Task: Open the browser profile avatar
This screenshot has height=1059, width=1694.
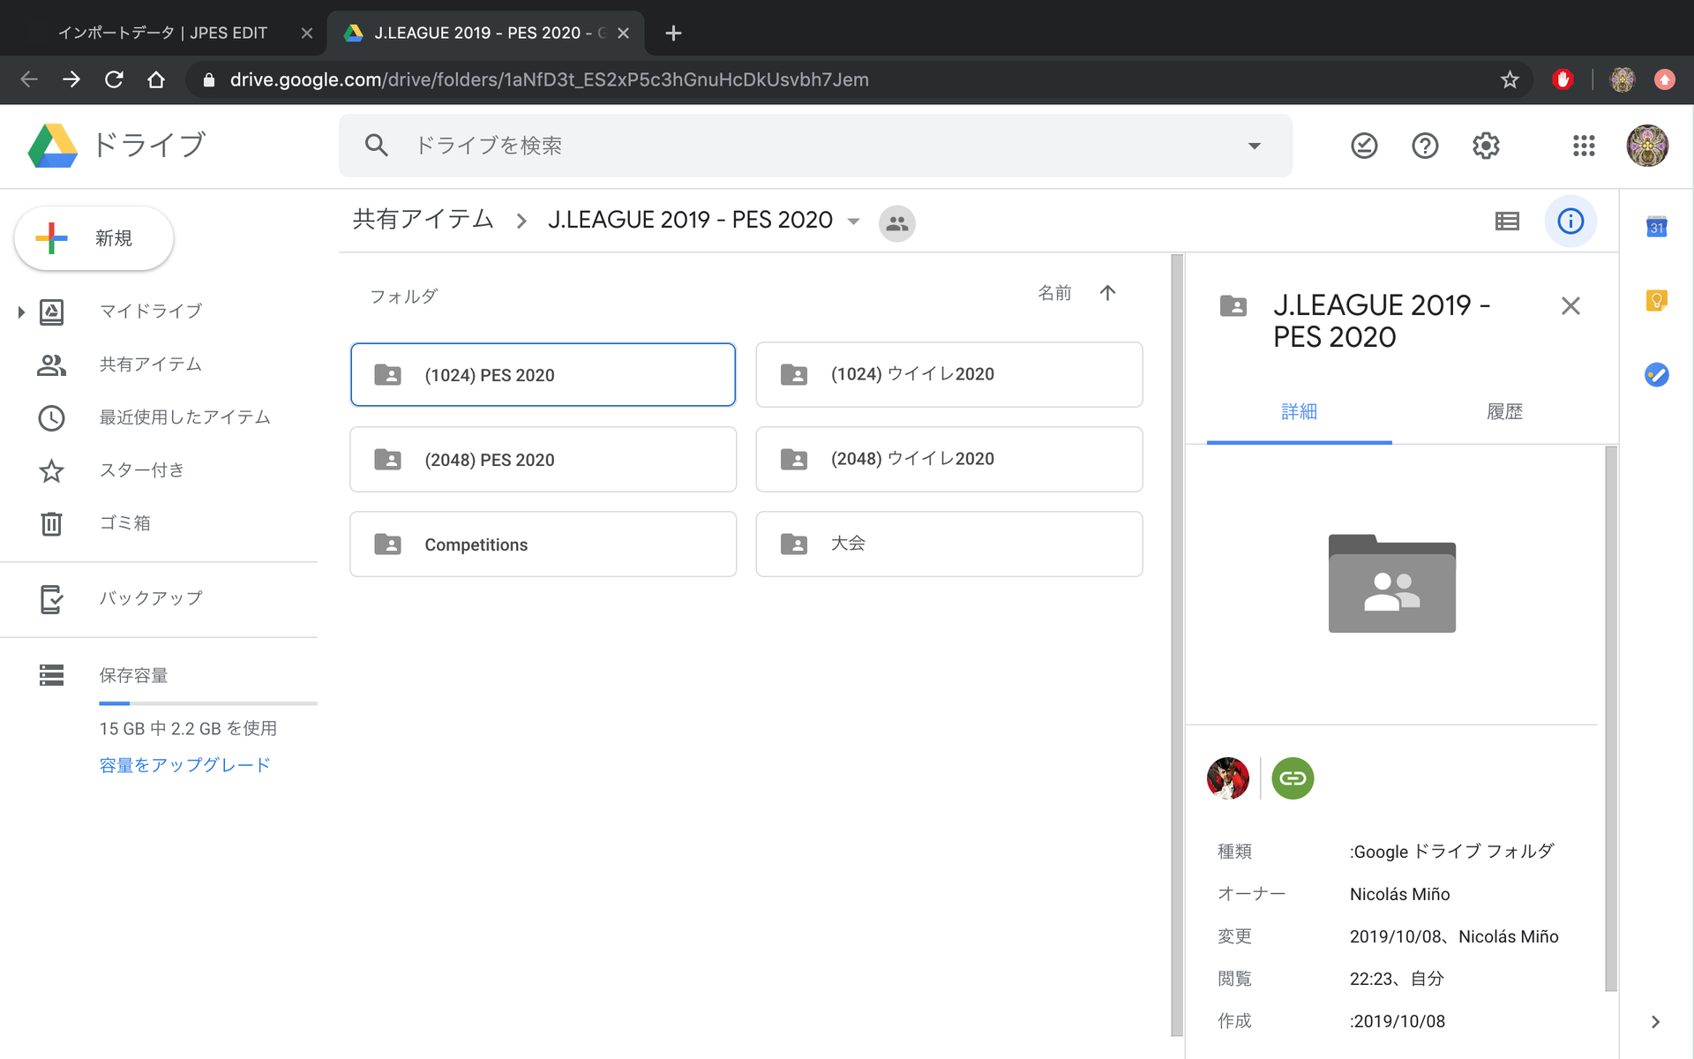Action: coord(1623,79)
